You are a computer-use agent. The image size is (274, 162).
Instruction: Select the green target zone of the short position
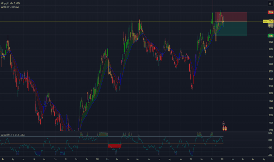231,29
